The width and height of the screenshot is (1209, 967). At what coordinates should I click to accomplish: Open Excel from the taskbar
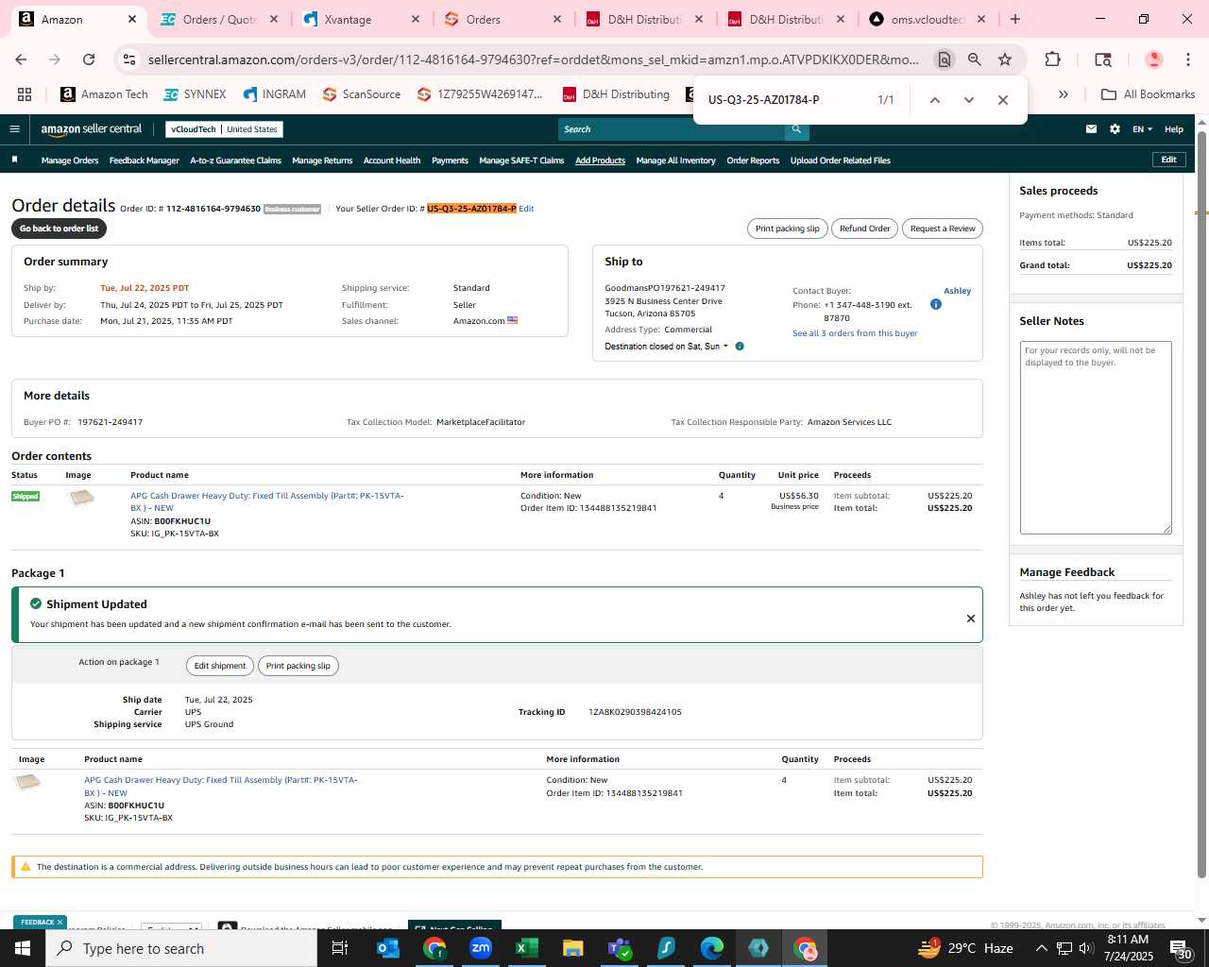point(527,948)
